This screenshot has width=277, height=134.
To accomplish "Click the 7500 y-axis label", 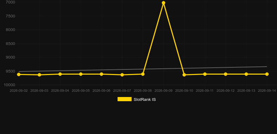I will [11, 16].
